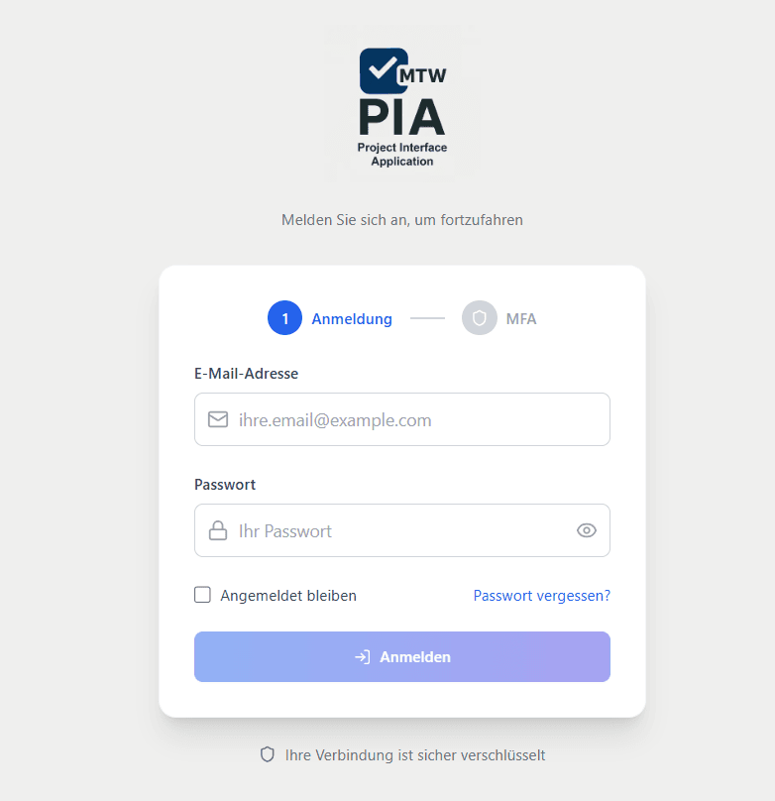Click the MTW checkmark logo icon

pyautogui.click(x=384, y=71)
